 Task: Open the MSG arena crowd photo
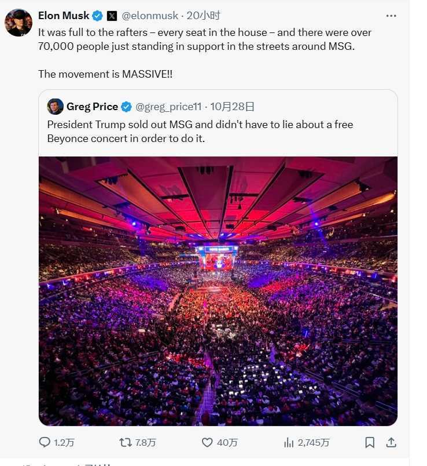pos(218,290)
